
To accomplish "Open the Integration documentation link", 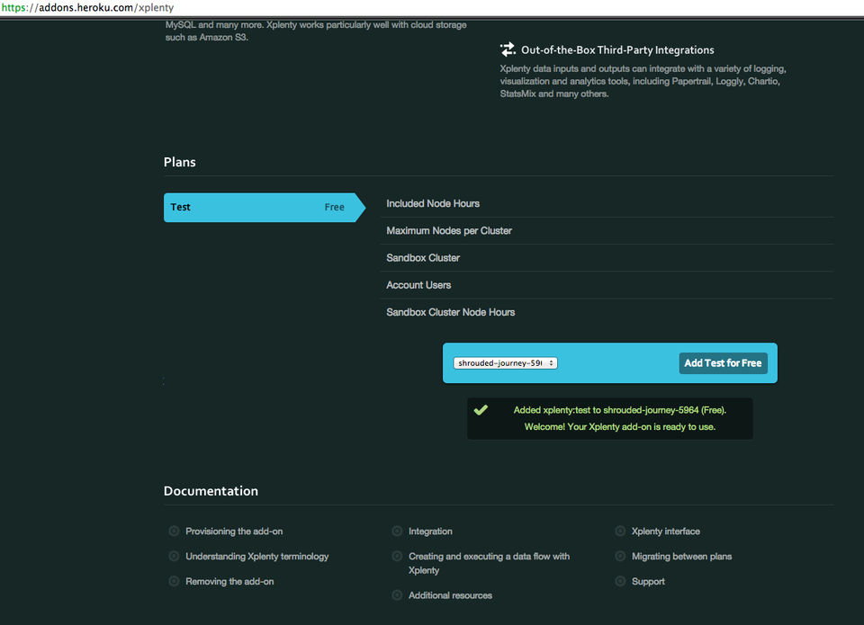I will click(430, 531).
